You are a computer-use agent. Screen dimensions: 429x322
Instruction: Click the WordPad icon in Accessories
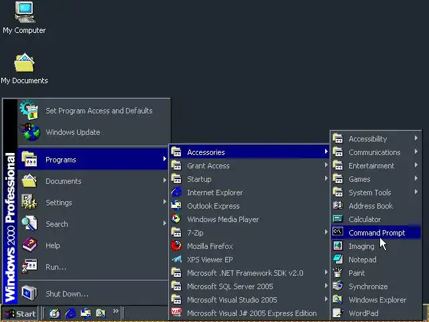click(x=338, y=313)
